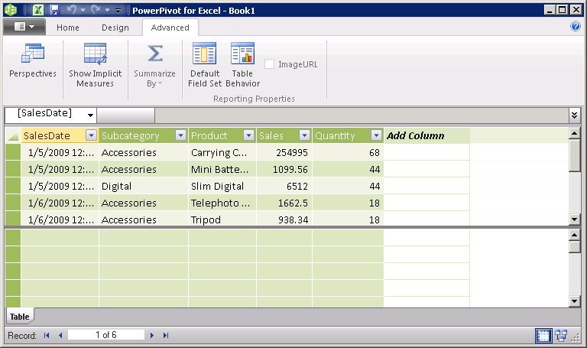
Task: Switch to Data View icon
Action: pos(543,335)
